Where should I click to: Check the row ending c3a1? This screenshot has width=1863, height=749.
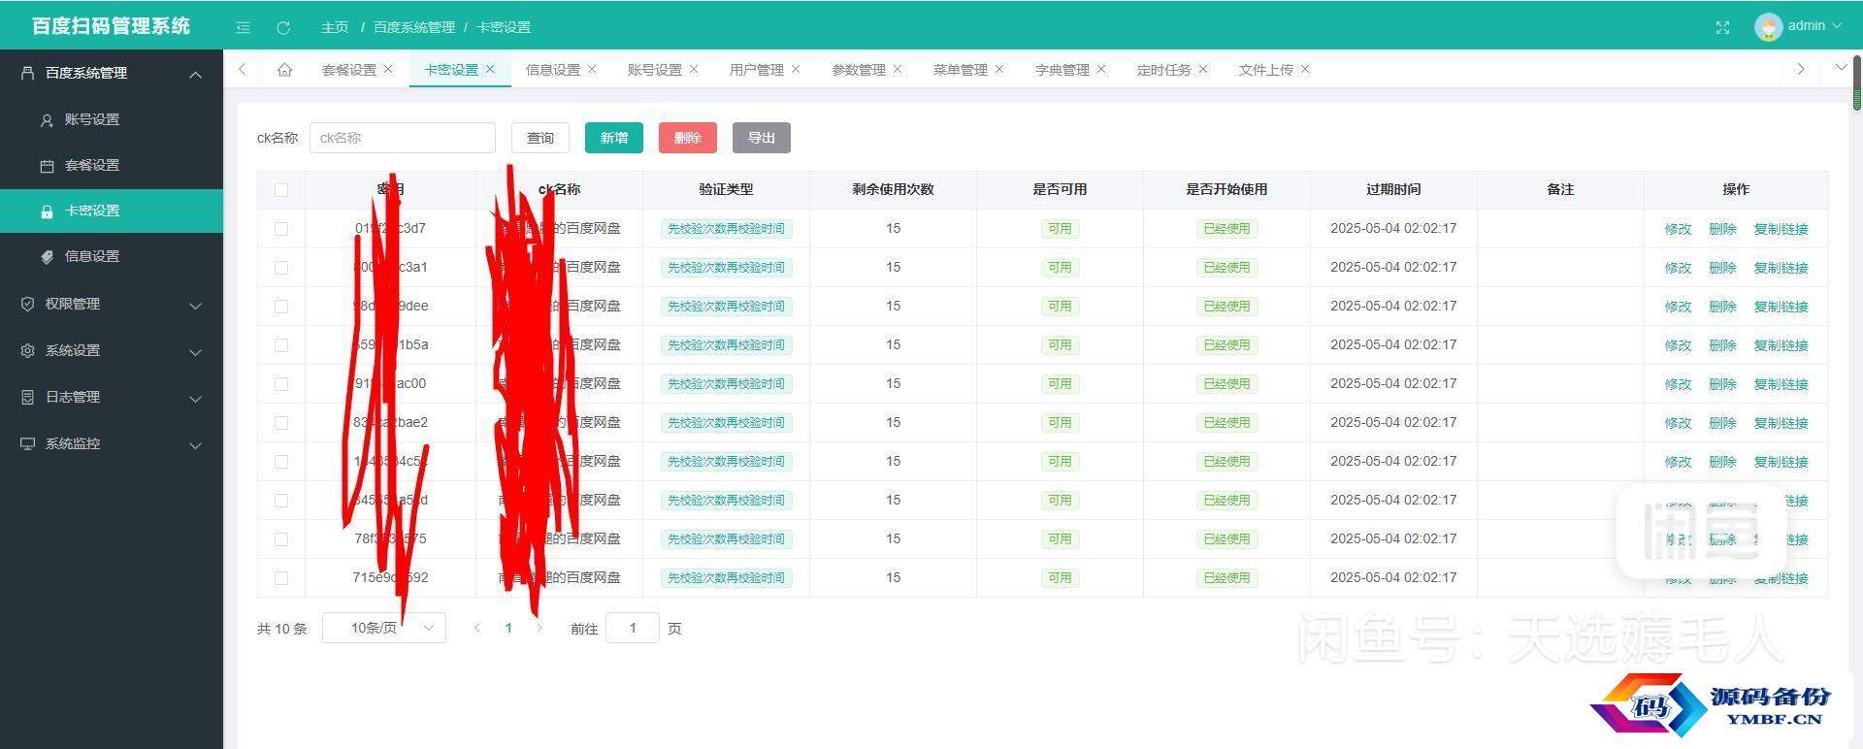(x=281, y=268)
